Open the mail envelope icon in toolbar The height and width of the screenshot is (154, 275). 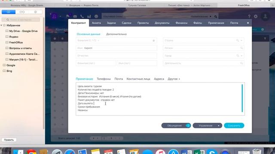coord(75,16)
